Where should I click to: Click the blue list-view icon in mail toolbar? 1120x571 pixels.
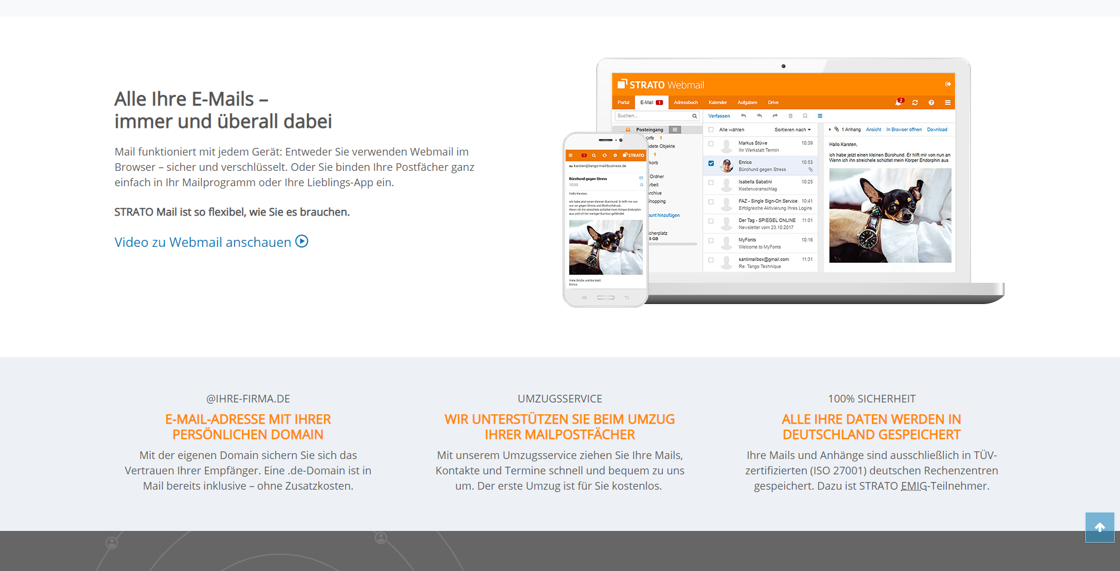tap(820, 116)
